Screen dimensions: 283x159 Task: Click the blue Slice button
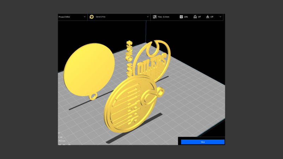point(202,142)
